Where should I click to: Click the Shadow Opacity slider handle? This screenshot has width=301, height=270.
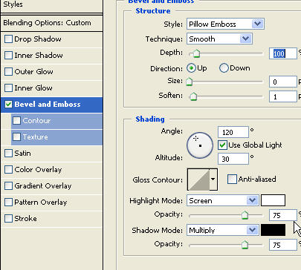point(245,245)
